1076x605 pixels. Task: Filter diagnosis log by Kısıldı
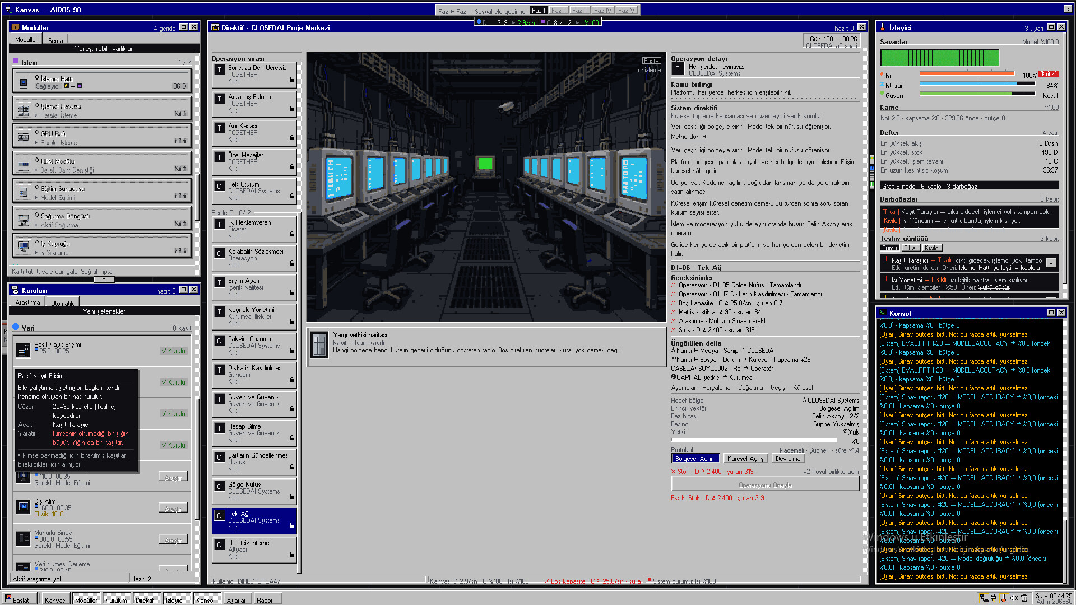coord(933,248)
